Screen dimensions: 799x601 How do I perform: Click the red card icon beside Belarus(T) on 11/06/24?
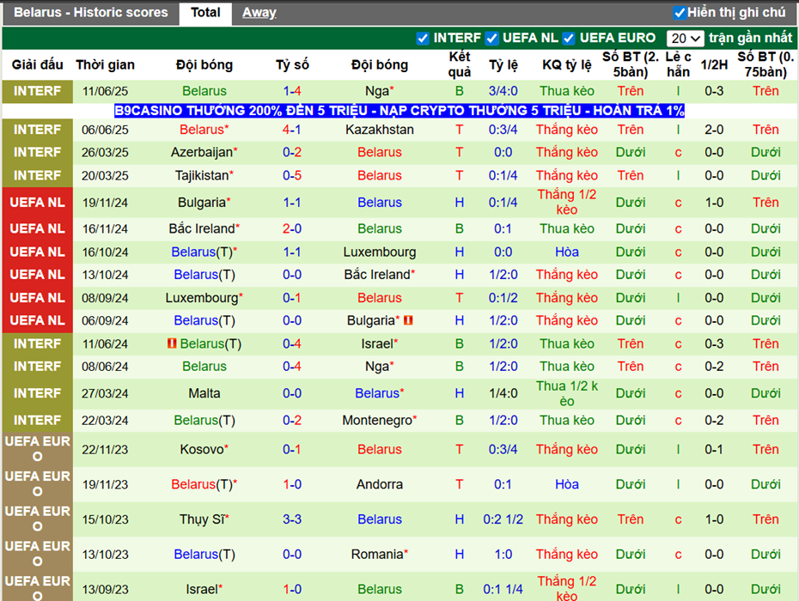click(172, 343)
